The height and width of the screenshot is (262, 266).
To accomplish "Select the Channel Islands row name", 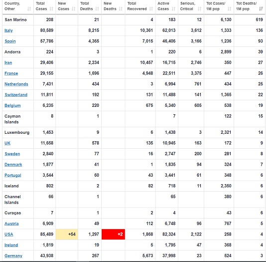I will pyautogui.click(x=12, y=200).
